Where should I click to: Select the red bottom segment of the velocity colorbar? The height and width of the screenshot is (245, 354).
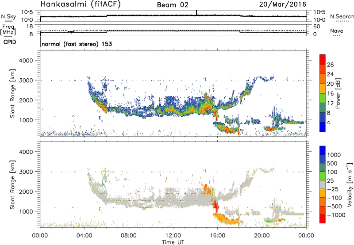pyautogui.click(x=323, y=219)
